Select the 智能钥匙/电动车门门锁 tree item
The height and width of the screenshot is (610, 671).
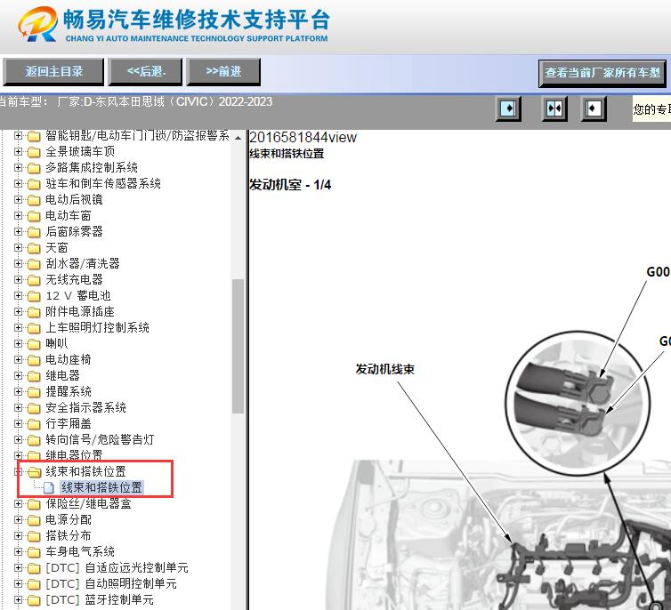click(137, 136)
